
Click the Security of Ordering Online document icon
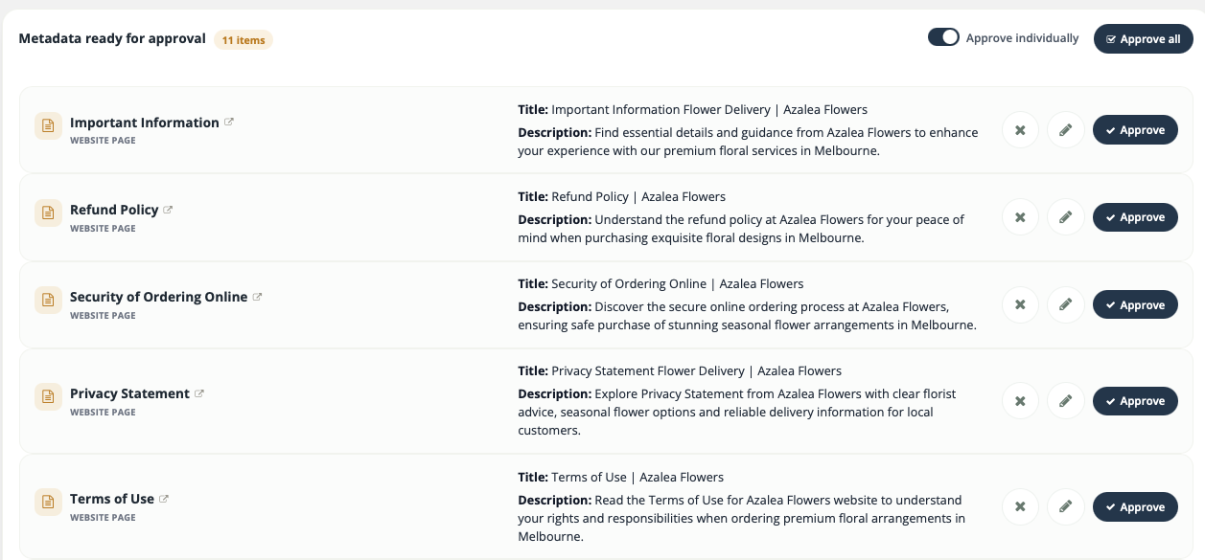(x=48, y=301)
